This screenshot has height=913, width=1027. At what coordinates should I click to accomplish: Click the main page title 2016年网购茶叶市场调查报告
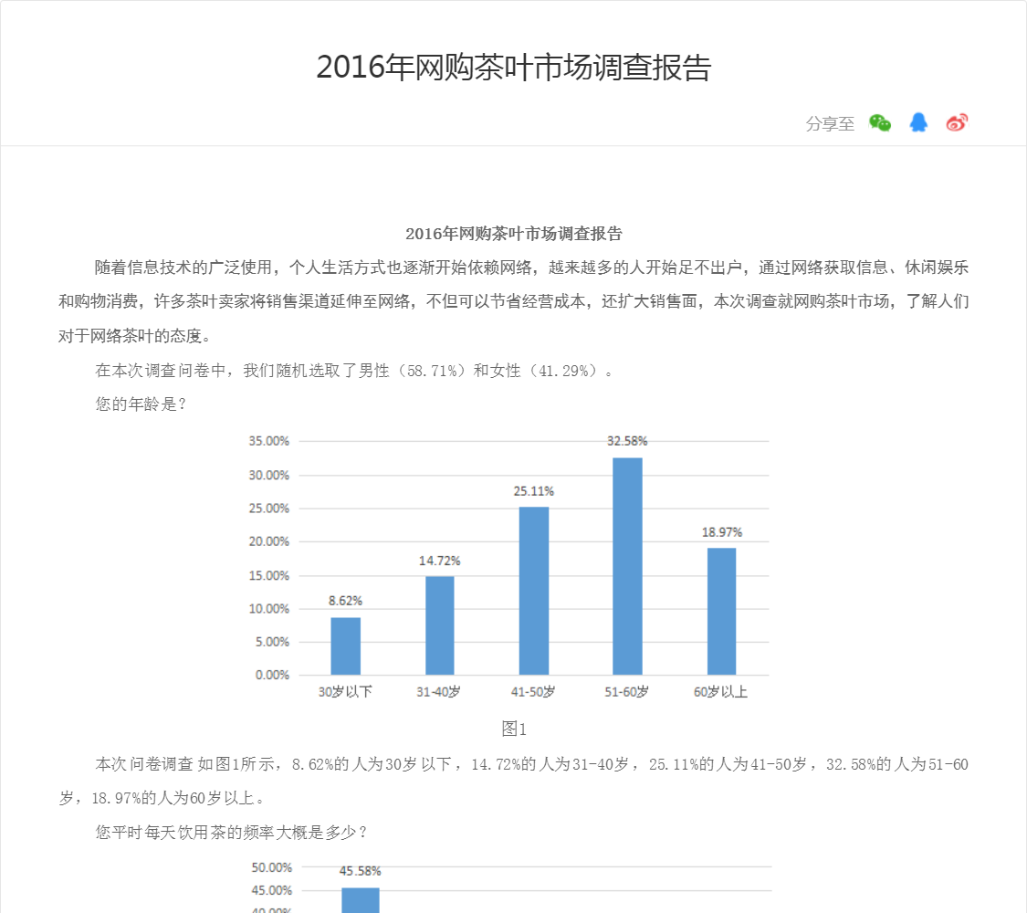pos(513,68)
